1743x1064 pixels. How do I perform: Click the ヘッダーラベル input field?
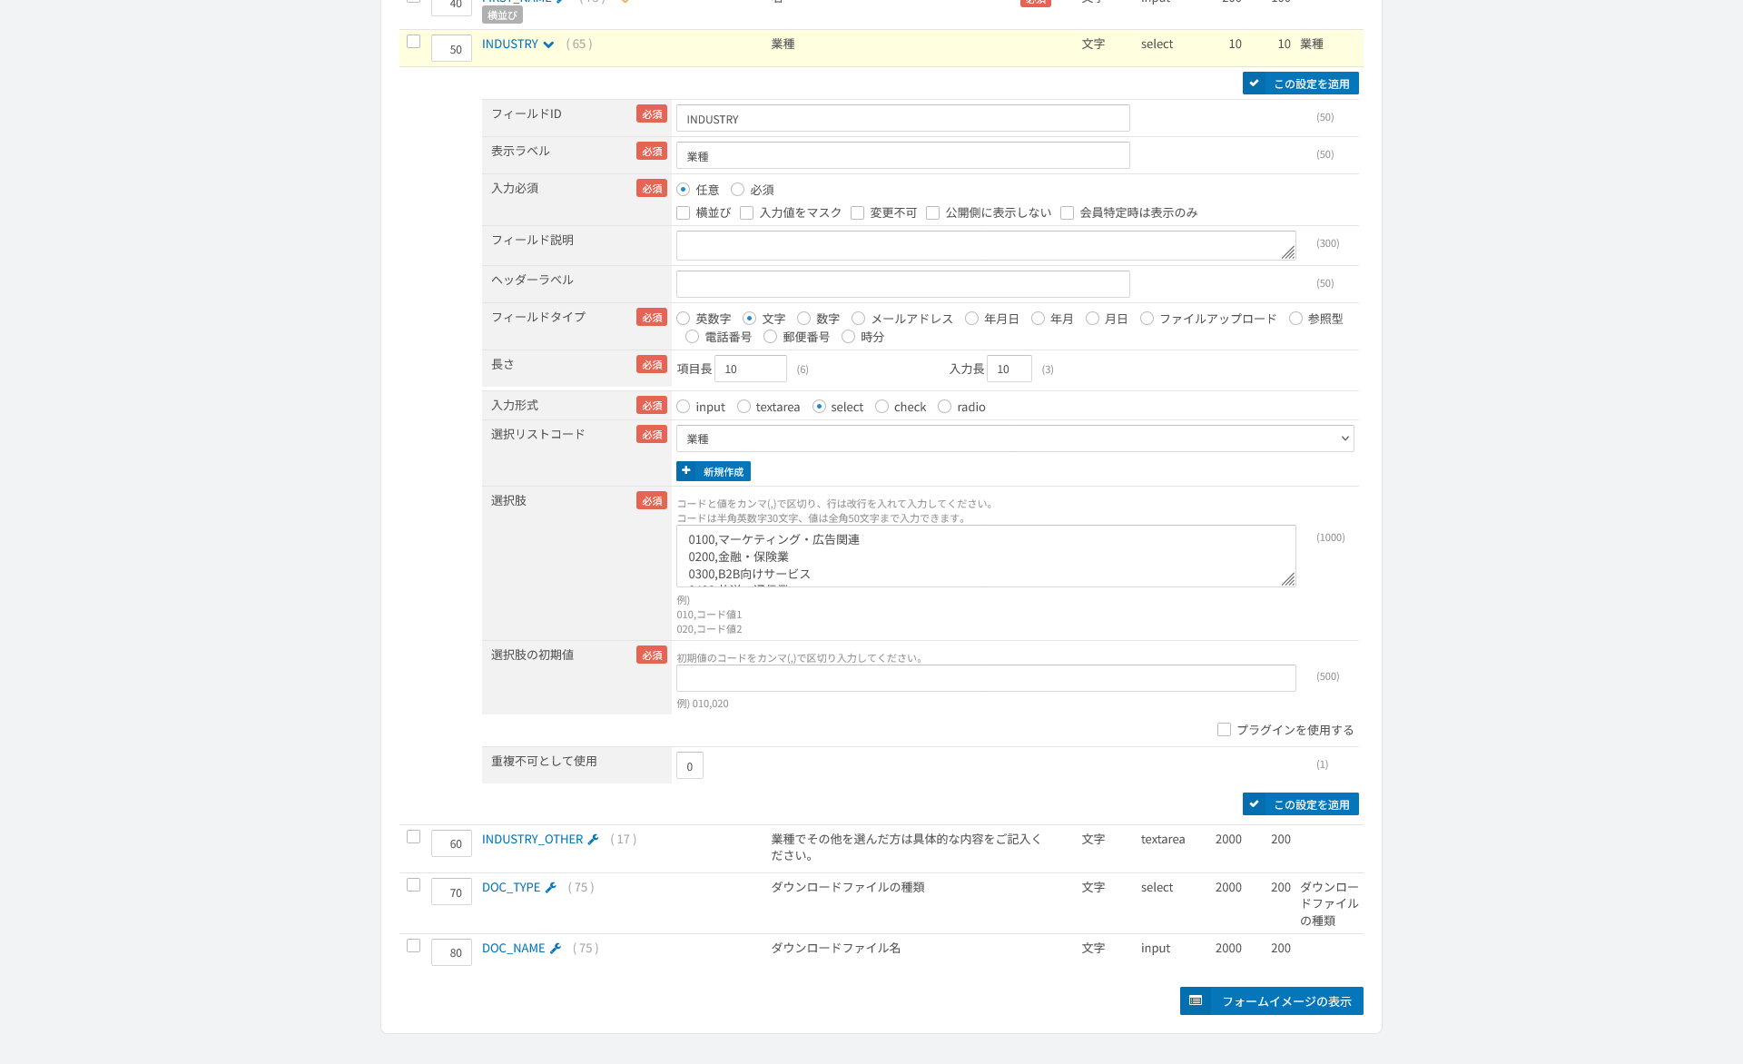point(903,284)
